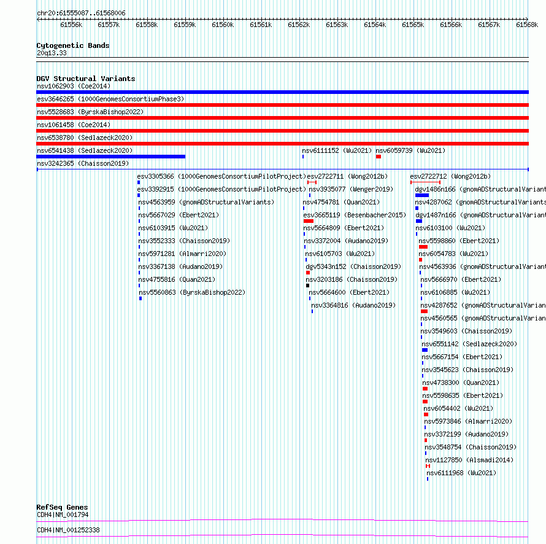Screen dimensions: 546x544
Task: Open esv3646265 (1000GenomesConsortiumPhase3) variant
Action: click(x=110, y=99)
